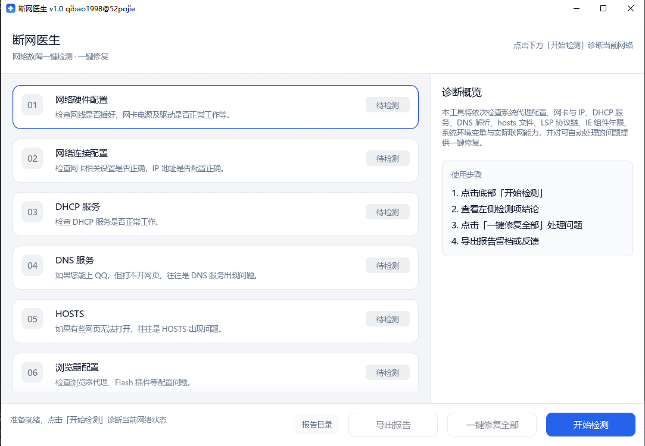Select the DNS 服务 card
This screenshot has height=446, width=645.
point(216,268)
